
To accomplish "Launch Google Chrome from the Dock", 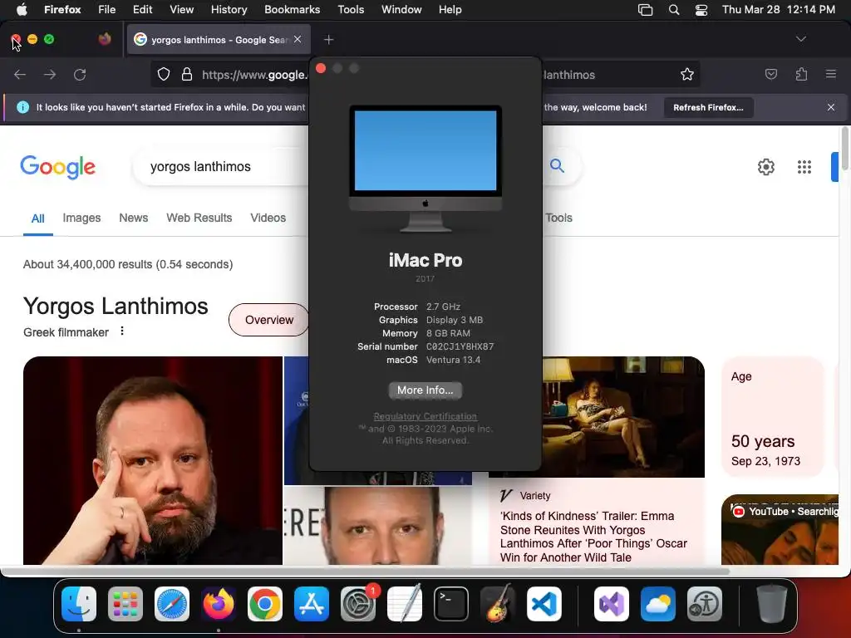I will (265, 604).
